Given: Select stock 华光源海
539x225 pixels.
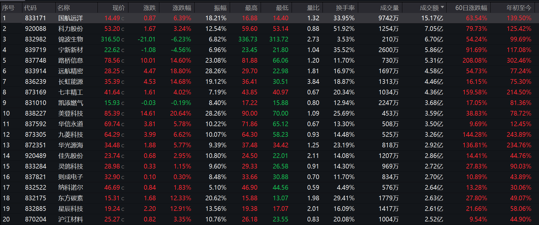Looking at the screenshot, I should (x=71, y=145).
